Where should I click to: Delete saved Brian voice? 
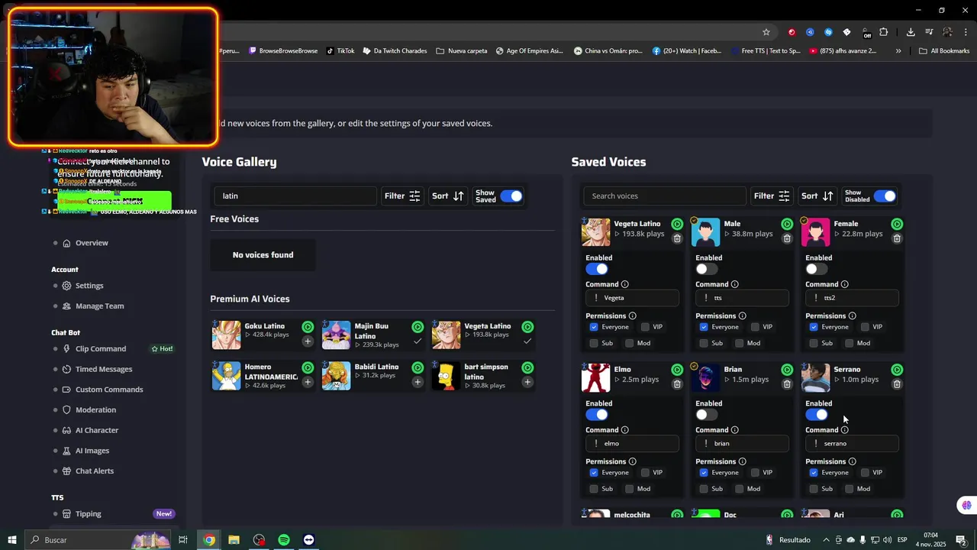(x=787, y=384)
